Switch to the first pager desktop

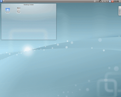coord(4,1)
